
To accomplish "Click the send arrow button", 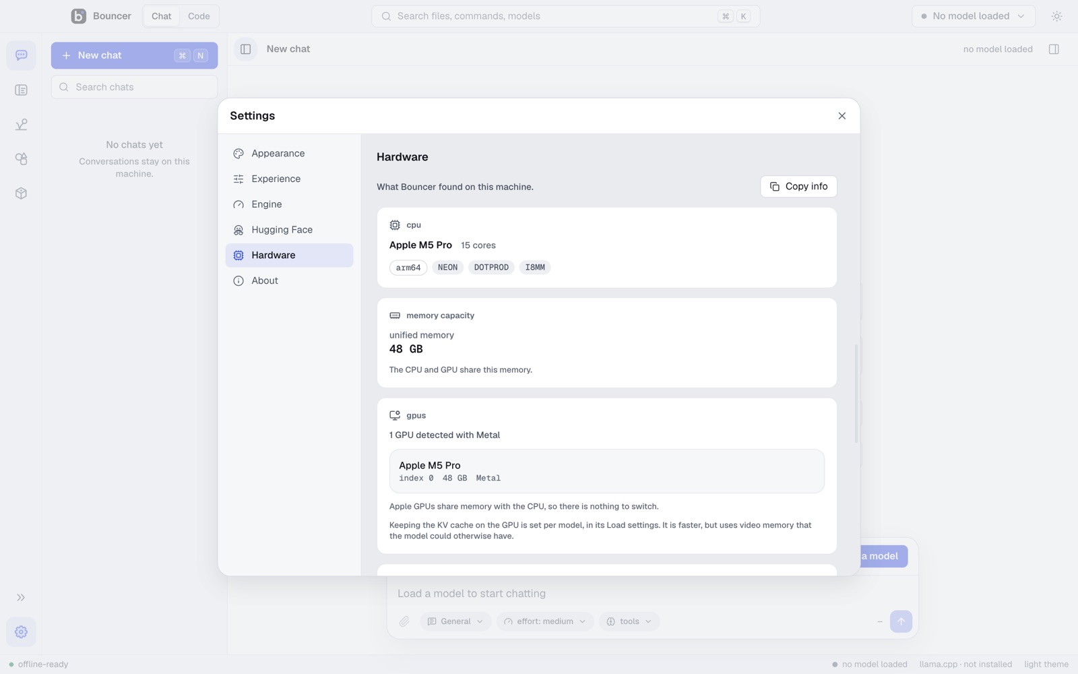I will pyautogui.click(x=901, y=621).
